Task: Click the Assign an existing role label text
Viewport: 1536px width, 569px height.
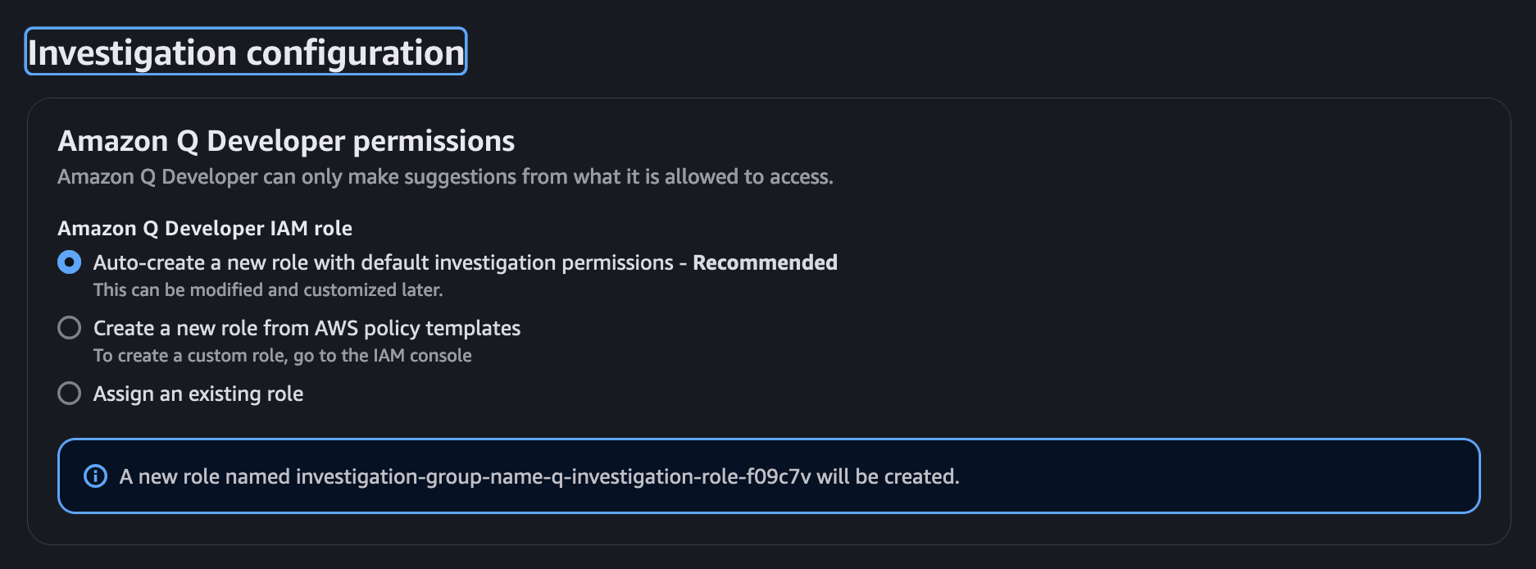Action: point(198,394)
